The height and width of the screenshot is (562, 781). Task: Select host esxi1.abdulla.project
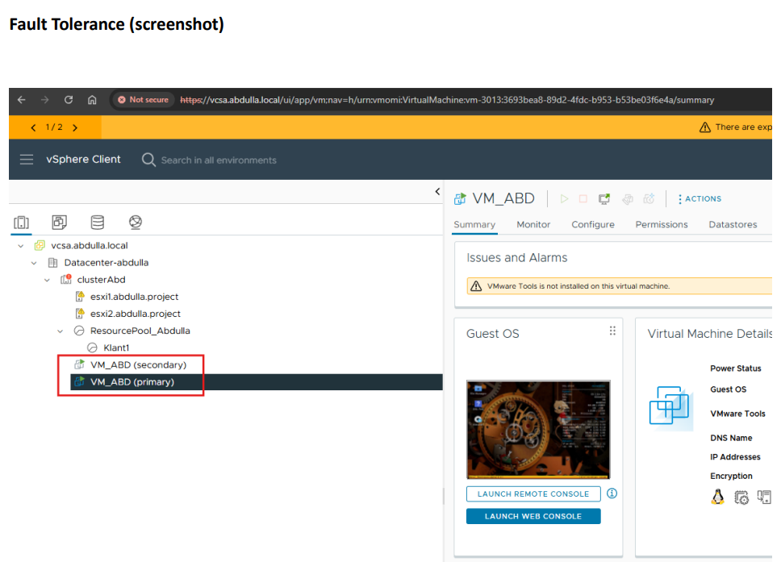click(134, 297)
